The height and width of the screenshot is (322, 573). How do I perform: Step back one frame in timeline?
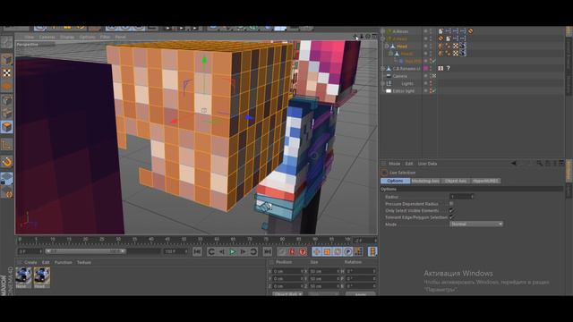222,251
